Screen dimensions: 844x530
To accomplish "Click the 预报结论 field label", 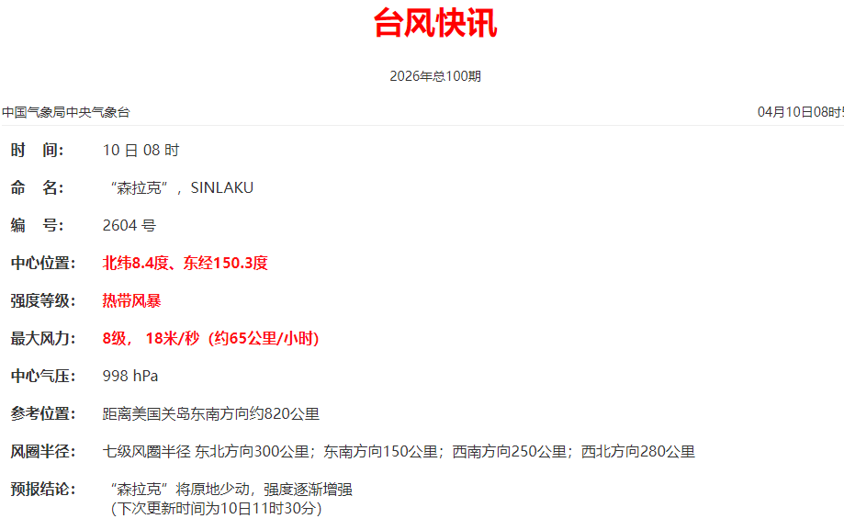I will [41, 489].
